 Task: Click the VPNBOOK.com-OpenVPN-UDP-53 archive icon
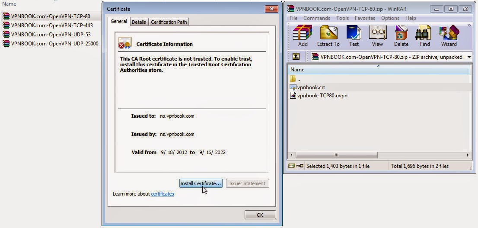point(6,34)
